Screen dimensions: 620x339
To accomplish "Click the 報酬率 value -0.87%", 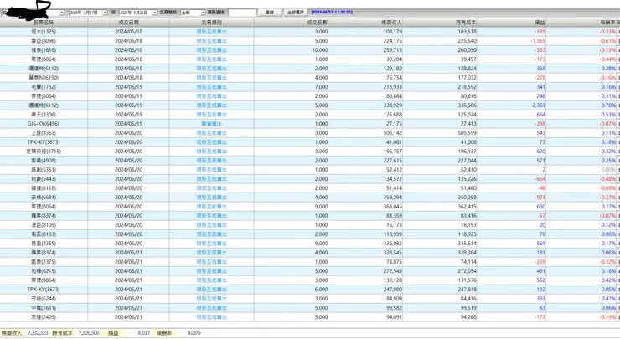I will pos(607,124).
